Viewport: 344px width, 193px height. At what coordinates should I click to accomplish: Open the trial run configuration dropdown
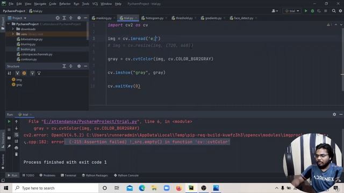(x=292, y=11)
